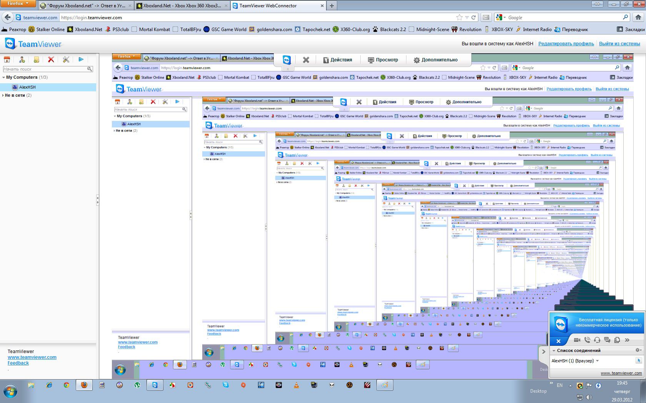Switch to Форум Xboxland.net tab in top browser
646x403 pixels.
[86, 6]
